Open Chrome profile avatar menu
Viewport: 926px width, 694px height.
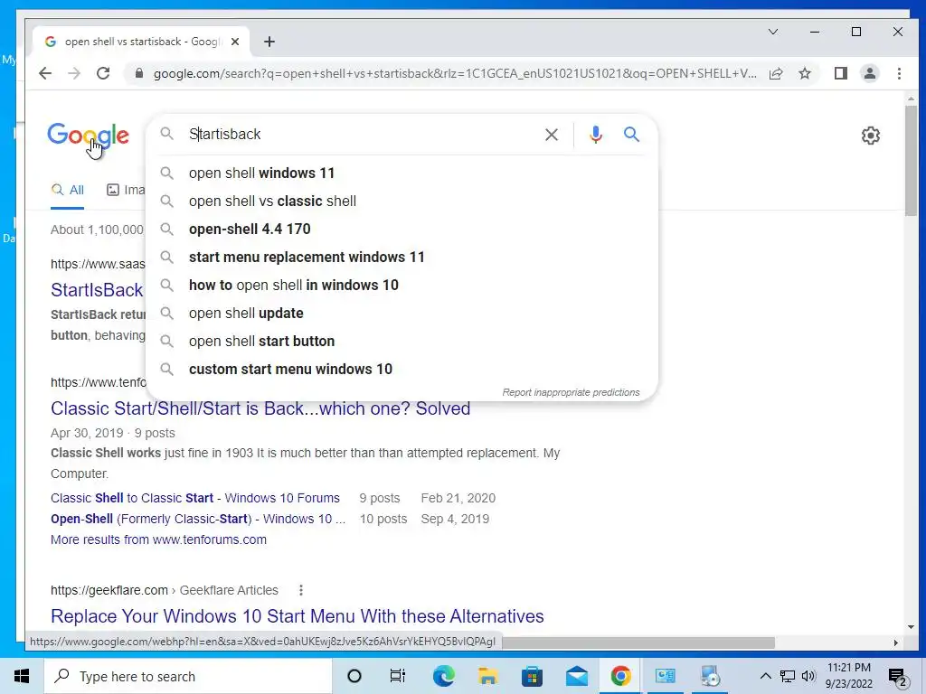(x=870, y=73)
